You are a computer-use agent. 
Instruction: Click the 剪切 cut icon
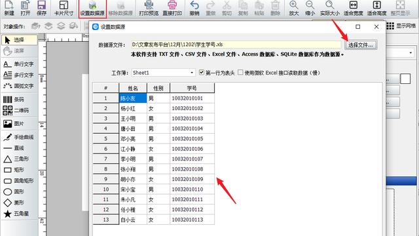click(227, 8)
